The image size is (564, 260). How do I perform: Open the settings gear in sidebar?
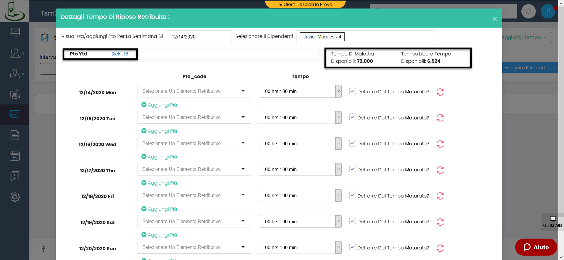point(15,197)
